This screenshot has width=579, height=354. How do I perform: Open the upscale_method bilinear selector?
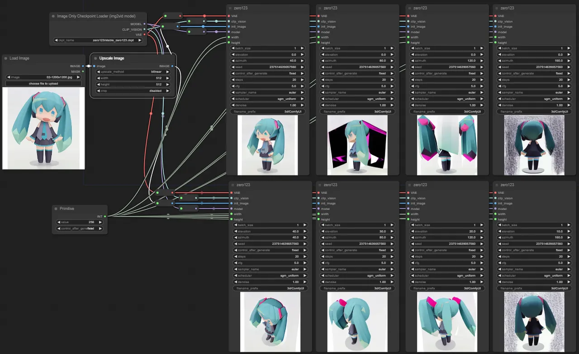(x=133, y=72)
